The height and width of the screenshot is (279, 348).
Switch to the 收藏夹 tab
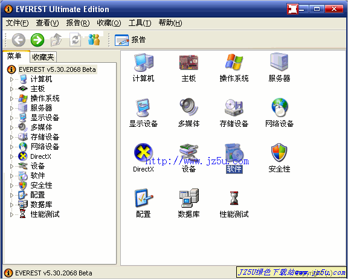tap(43, 57)
